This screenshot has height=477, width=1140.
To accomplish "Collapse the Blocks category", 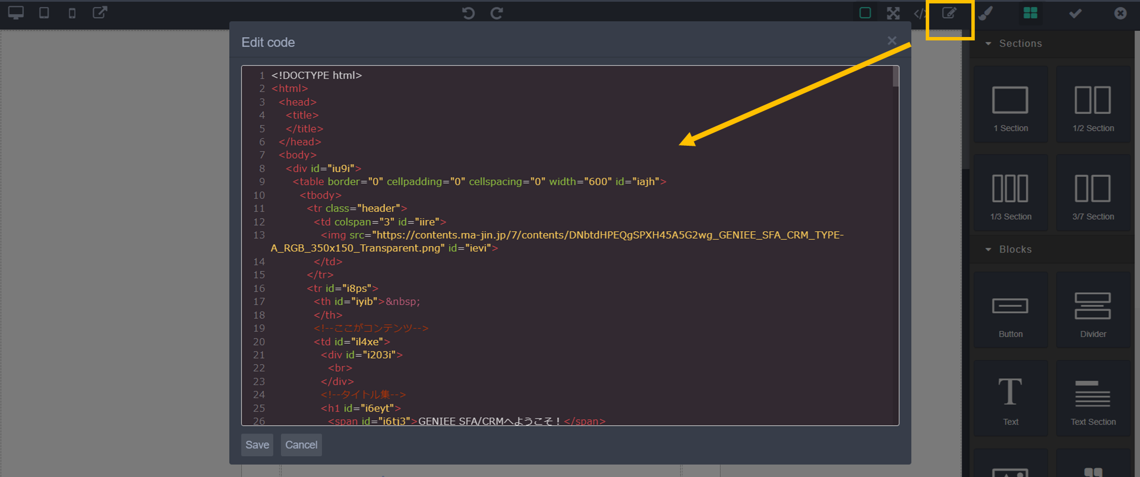I will (988, 250).
